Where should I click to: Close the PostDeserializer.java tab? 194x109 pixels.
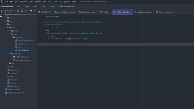[x=132, y=12]
